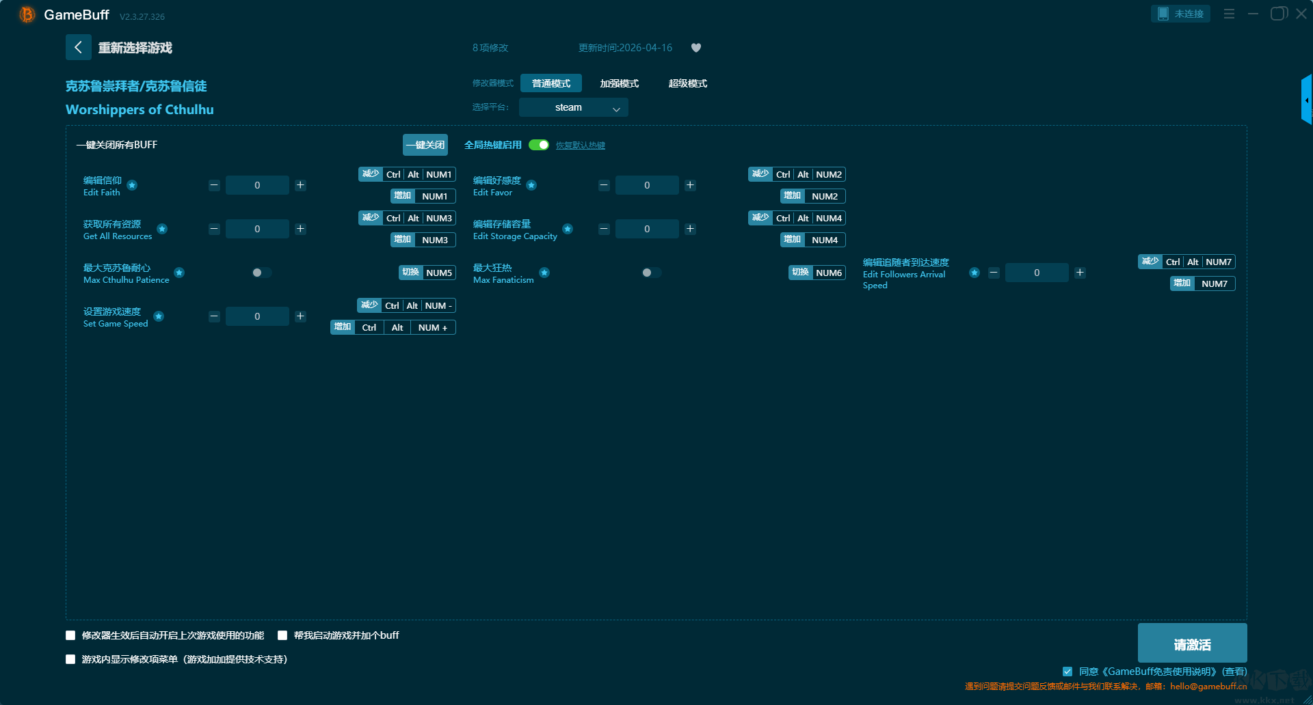Click the Followers Arrival Speed input field
The image size is (1313, 705).
[1037, 273]
